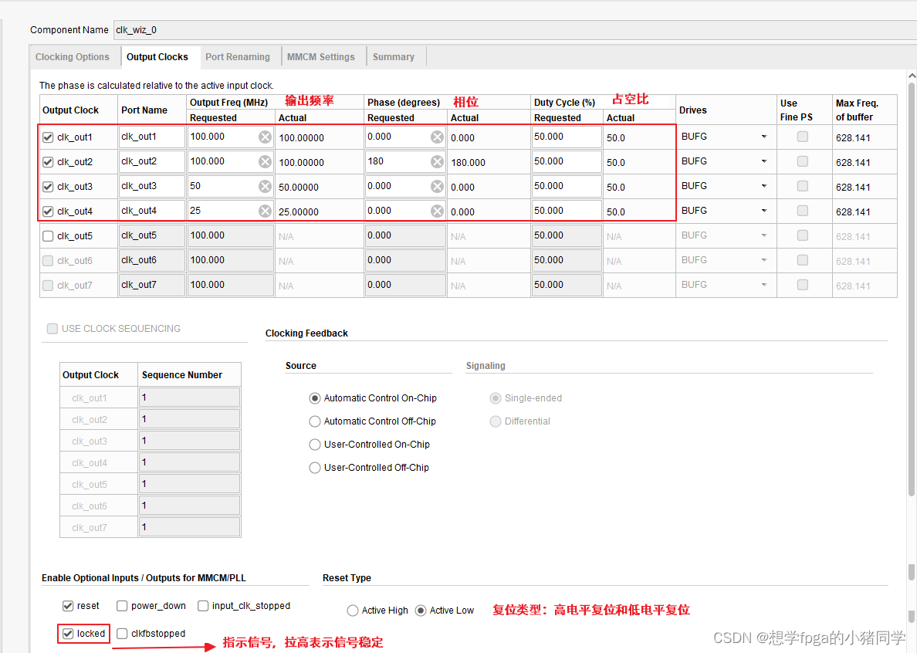Clear clk_out1 requested output frequency field

click(x=265, y=137)
